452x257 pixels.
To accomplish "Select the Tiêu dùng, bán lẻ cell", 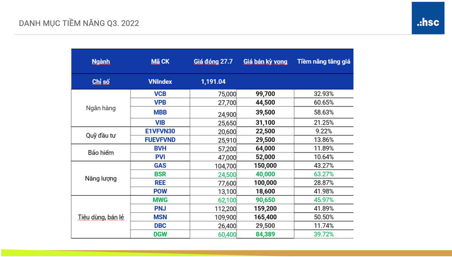I will click(101, 217).
